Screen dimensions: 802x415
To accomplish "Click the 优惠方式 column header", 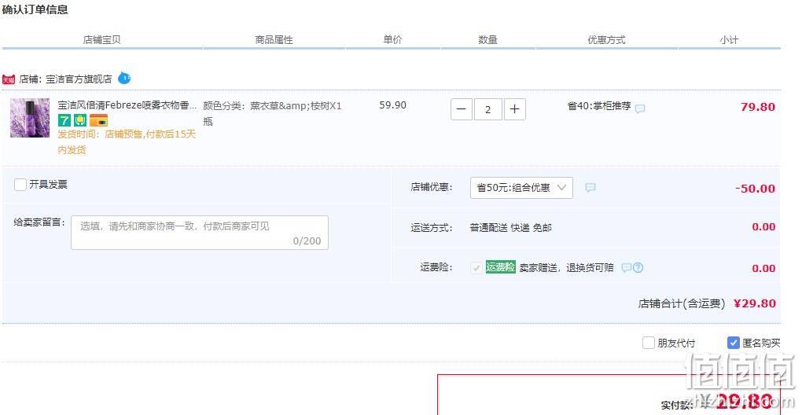I will tap(606, 39).
